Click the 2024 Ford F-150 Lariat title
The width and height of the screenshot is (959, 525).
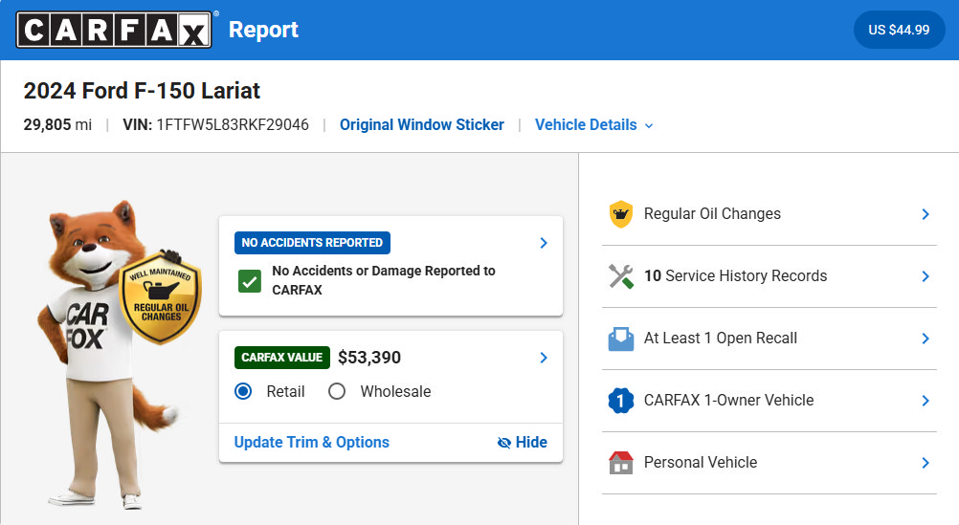tap(142, 91)
